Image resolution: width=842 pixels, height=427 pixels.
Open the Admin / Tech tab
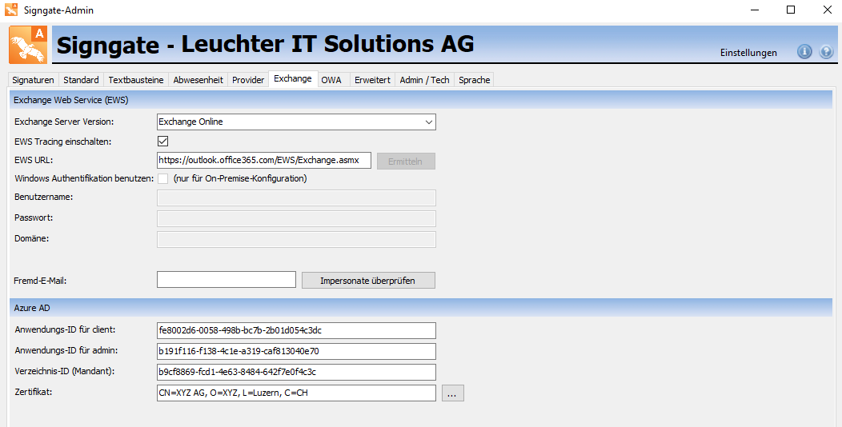click(x=425, y=80)
